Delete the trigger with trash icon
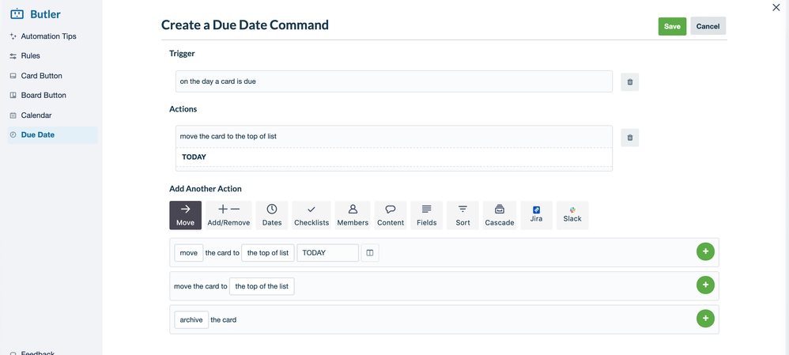This screenshot has width=789, height=355. click(x=629, y=81)
